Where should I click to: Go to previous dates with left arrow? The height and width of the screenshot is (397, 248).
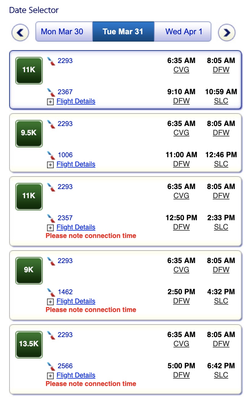point(20,32)
